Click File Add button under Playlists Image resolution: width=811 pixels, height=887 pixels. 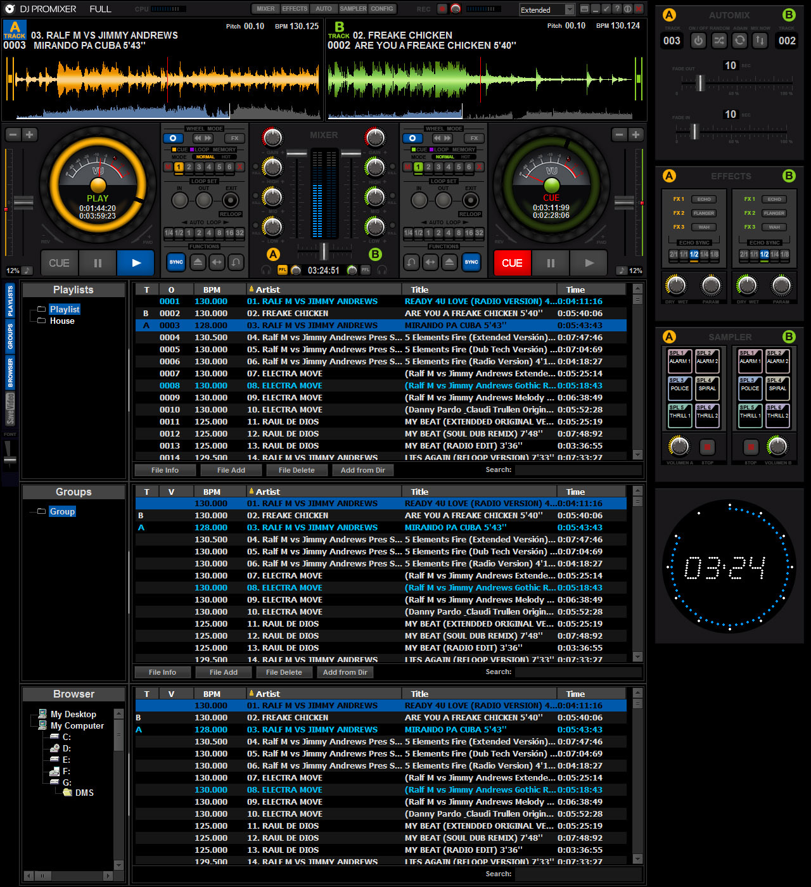click(x=231, y=470)
